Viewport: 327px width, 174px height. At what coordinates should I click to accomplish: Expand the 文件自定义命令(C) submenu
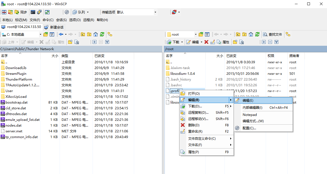tap(206, 138)
